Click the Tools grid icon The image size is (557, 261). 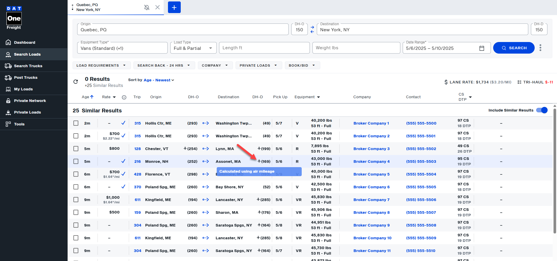coord(8,124)
